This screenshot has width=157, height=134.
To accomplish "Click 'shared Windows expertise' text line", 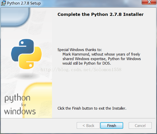I will (x=102, y=59).
